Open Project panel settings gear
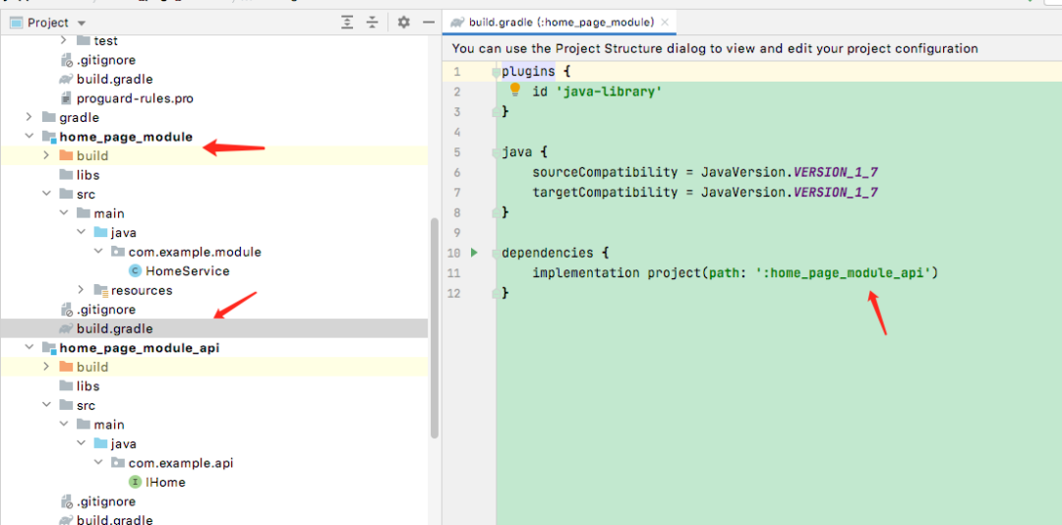 coord(404,23)
